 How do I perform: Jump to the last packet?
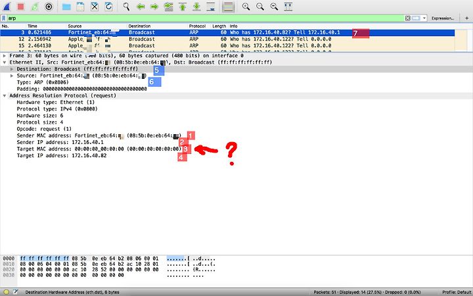196,7
